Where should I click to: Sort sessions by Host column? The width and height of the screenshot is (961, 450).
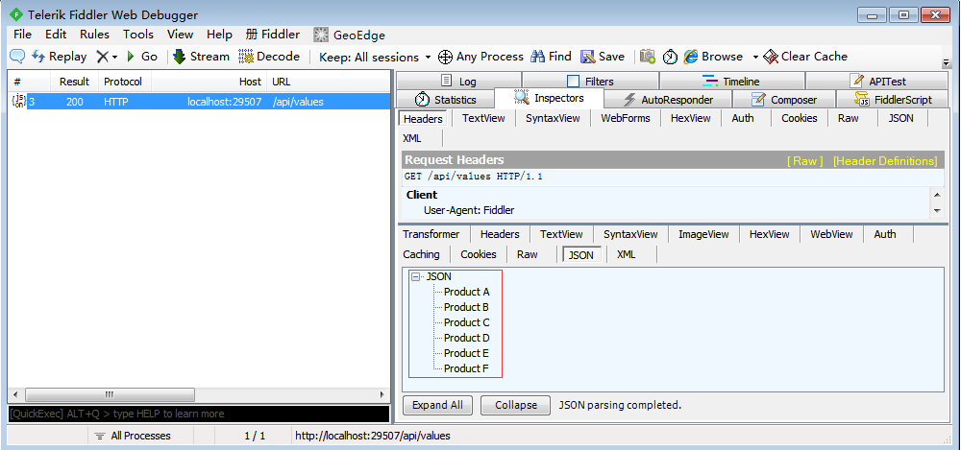[x=209, y=82]
